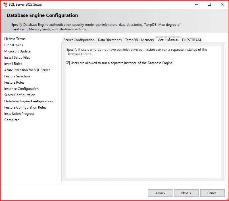Switch to the Server Configuration tab
This screenshot has height=201, width=229.
coord(79,40)
